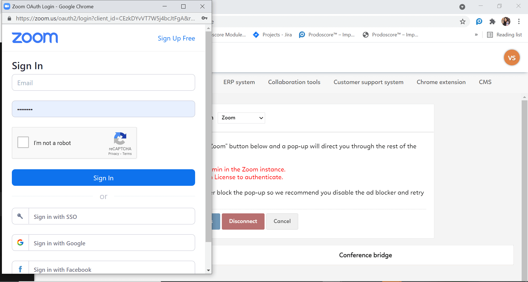This screenshot has height=282, width=528.
Task: Click the padlock icon in the Zoom address bar
Action: pos(9,18)
